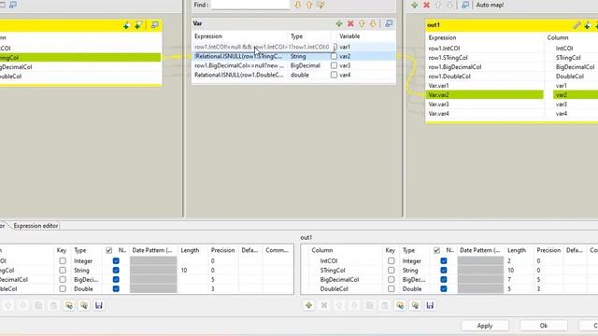Viewport: 598px width, 336px height.
Task: Check Key for out1 STringCol column
Action: (x=391, y=270)
